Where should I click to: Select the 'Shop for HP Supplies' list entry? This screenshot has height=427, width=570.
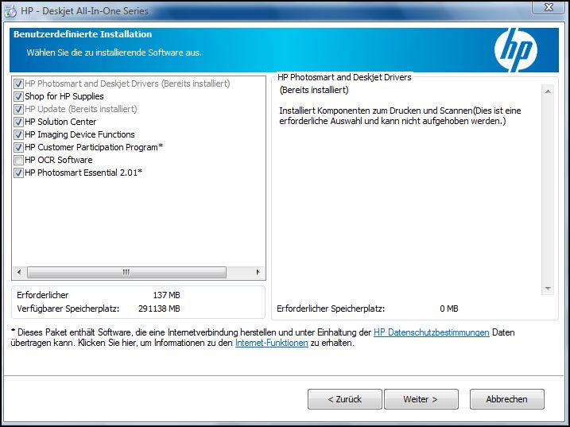point(64,96)
